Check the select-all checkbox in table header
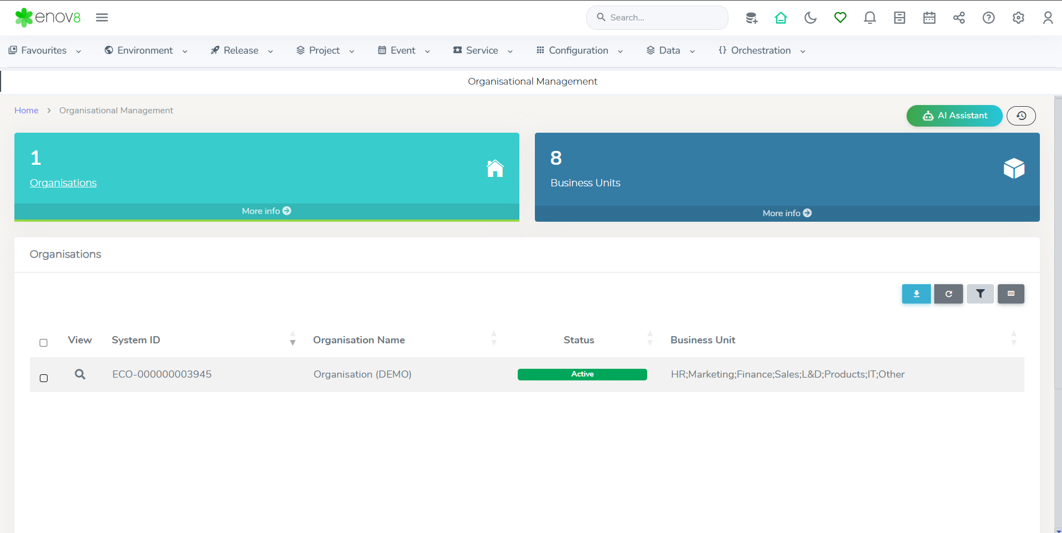Viewport: 1062px width, 533px height. tap(44, 343)
